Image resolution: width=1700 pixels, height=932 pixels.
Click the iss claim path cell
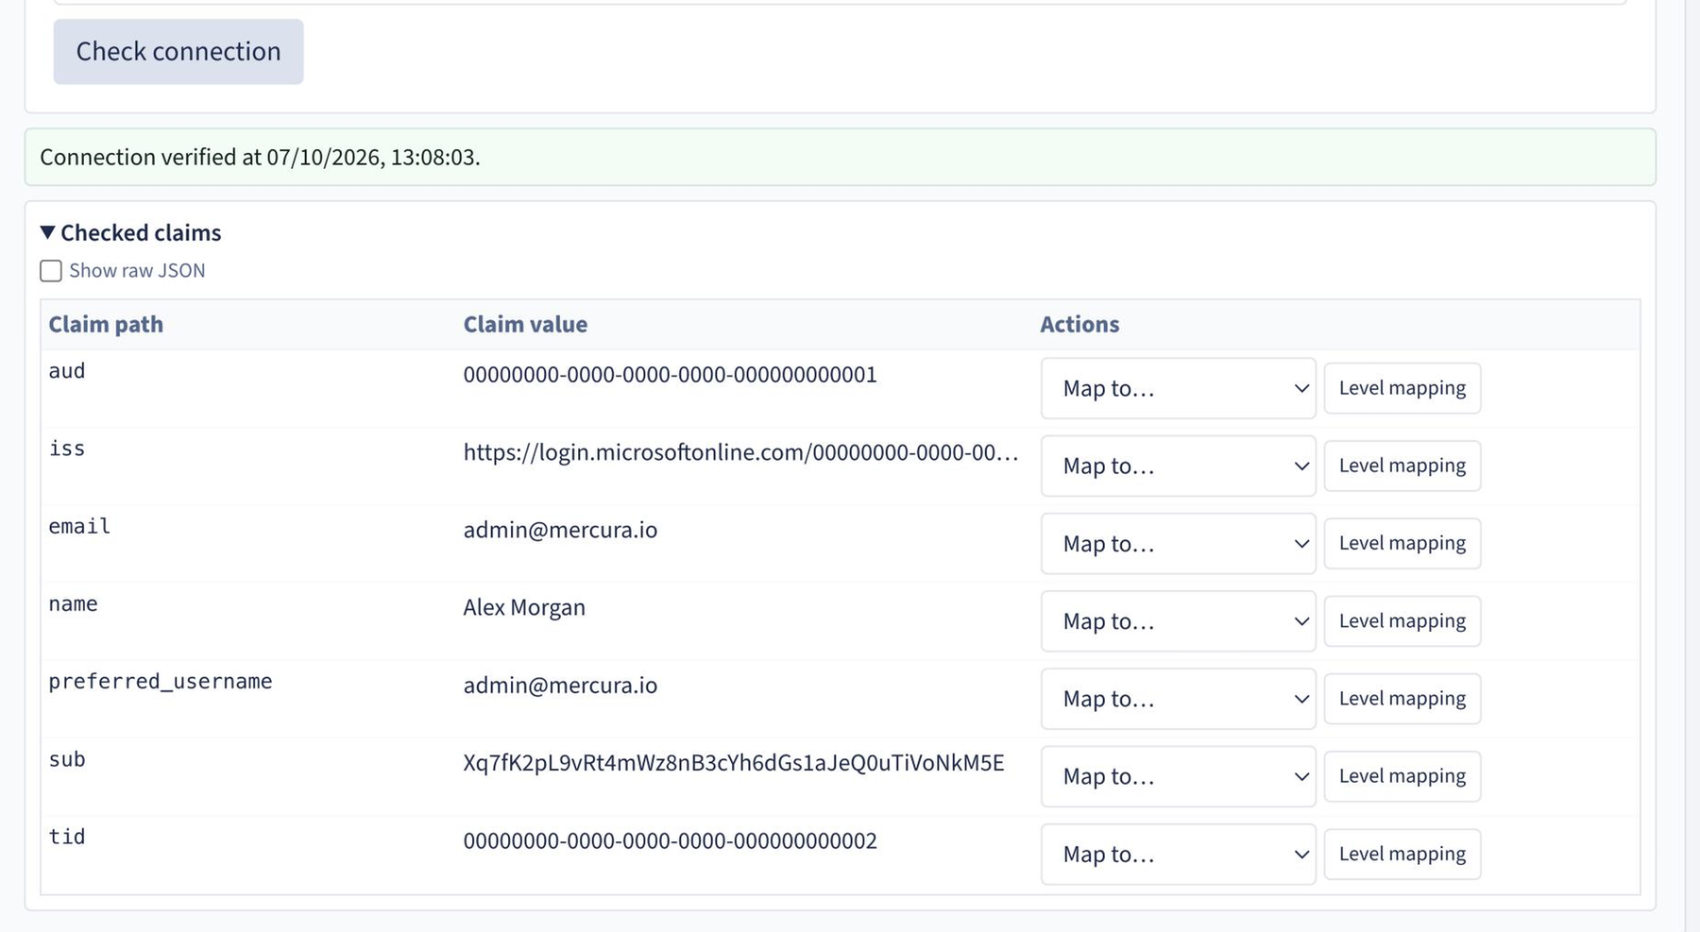tap(67, 449)
